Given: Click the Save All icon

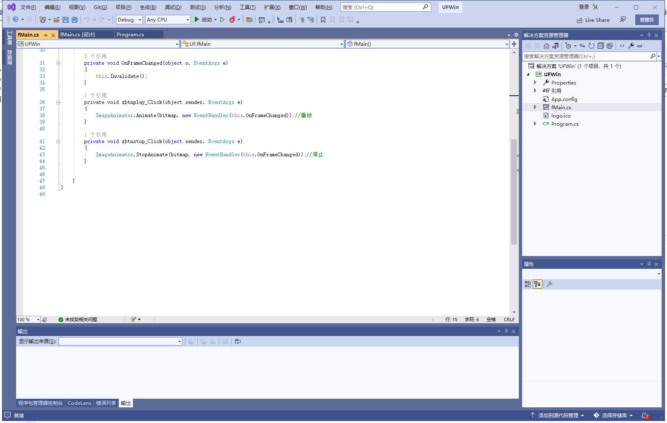Looking at the screenshot, I should [x=75, y=19].
